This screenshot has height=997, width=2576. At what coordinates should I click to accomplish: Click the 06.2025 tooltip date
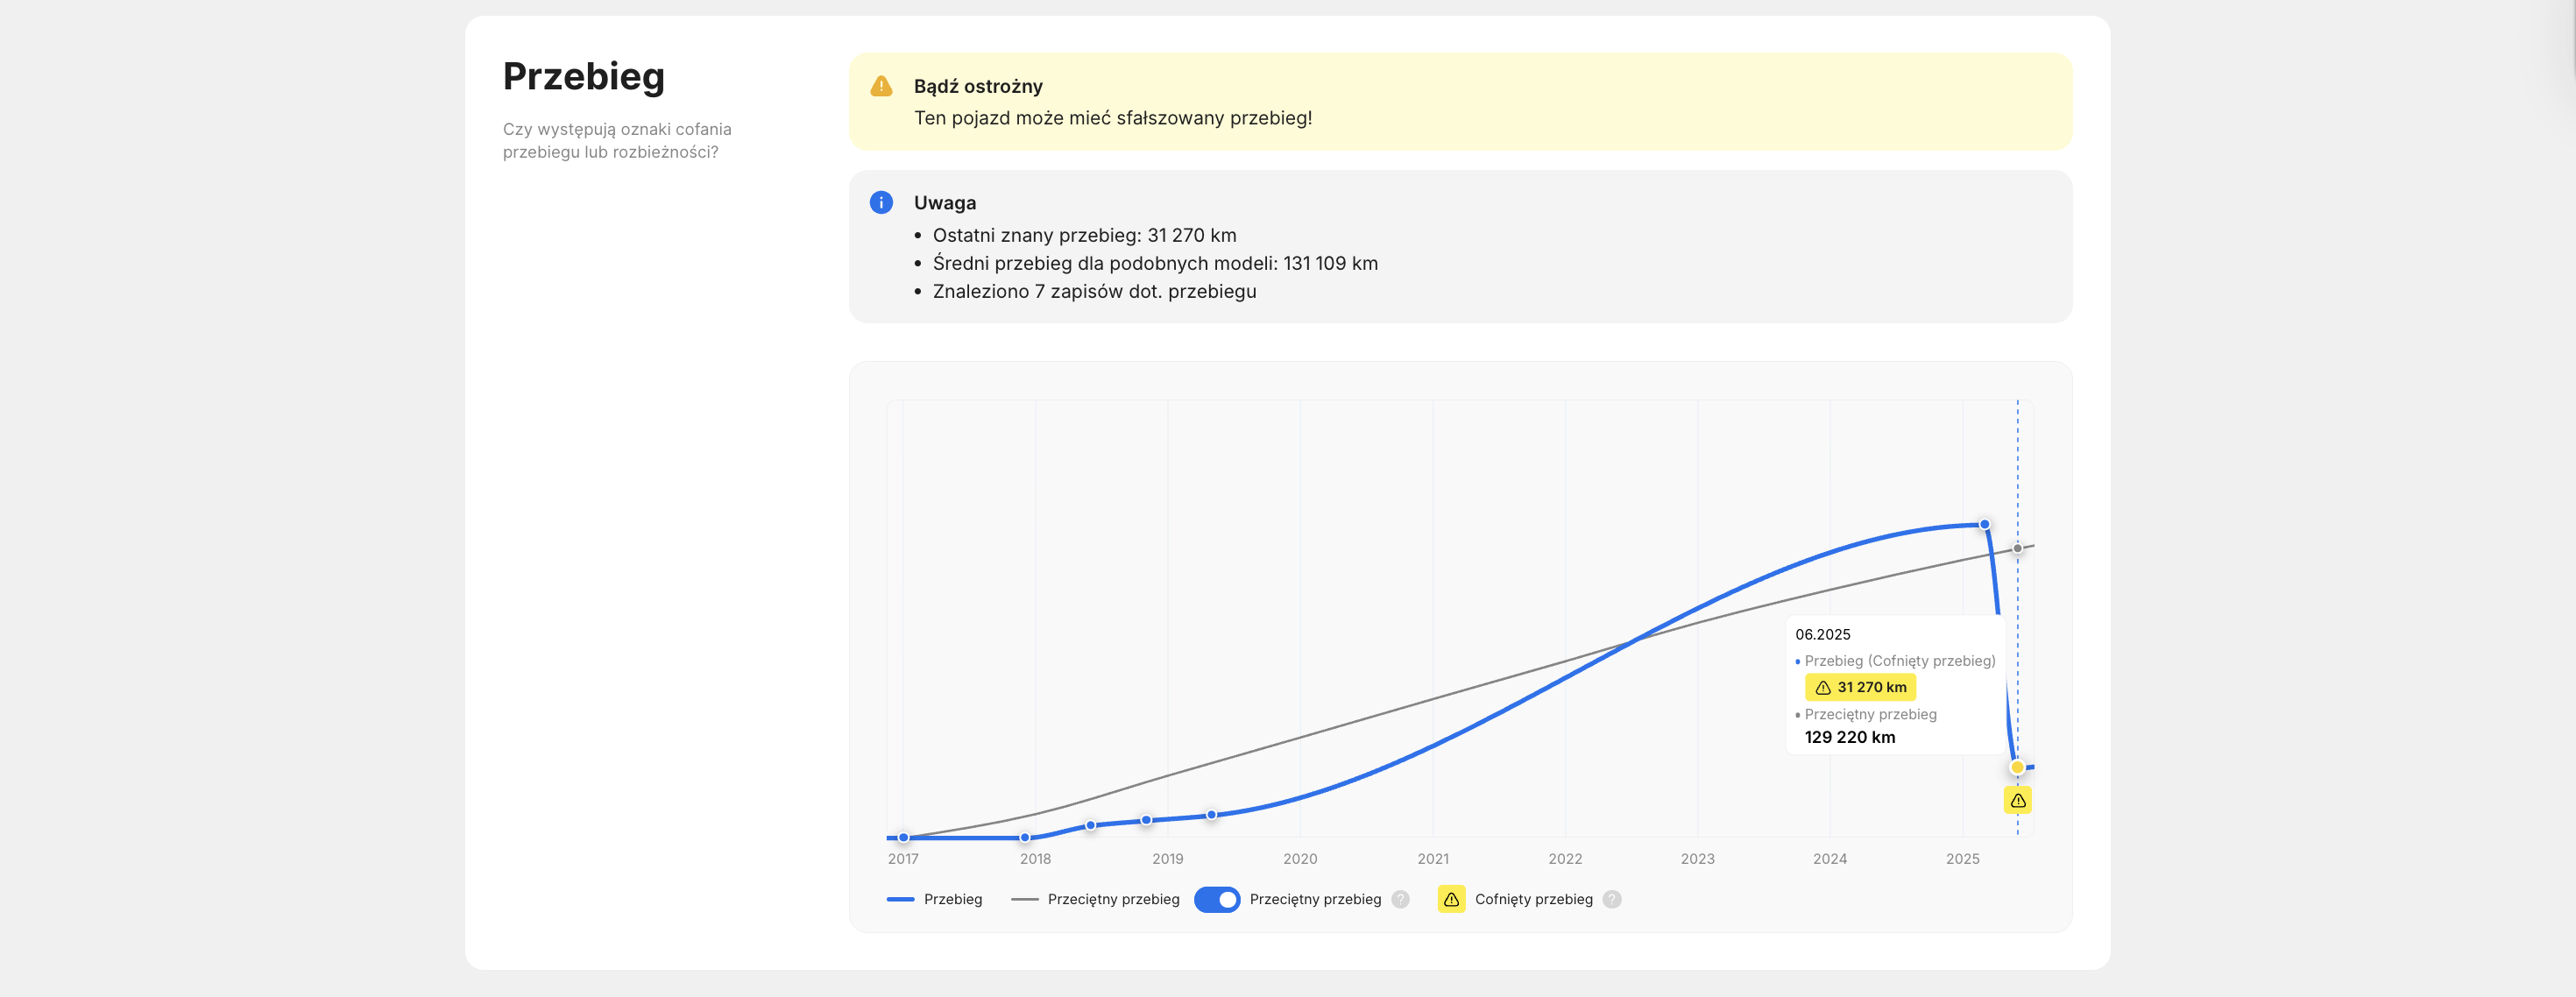pos(1822,635)
